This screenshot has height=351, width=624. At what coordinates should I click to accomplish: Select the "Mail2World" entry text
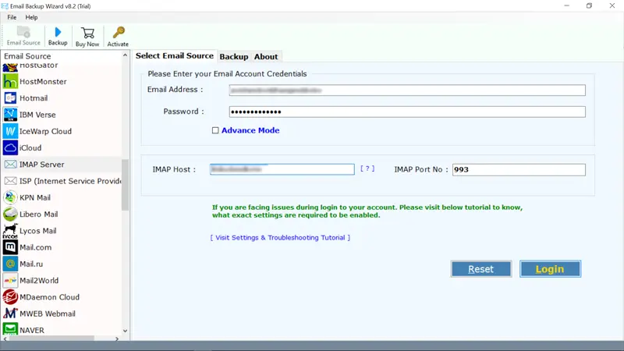[x=39, y=281]
